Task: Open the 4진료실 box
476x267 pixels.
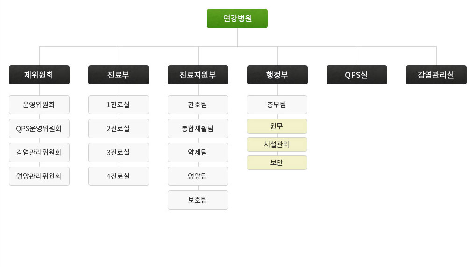Action: 119,176
